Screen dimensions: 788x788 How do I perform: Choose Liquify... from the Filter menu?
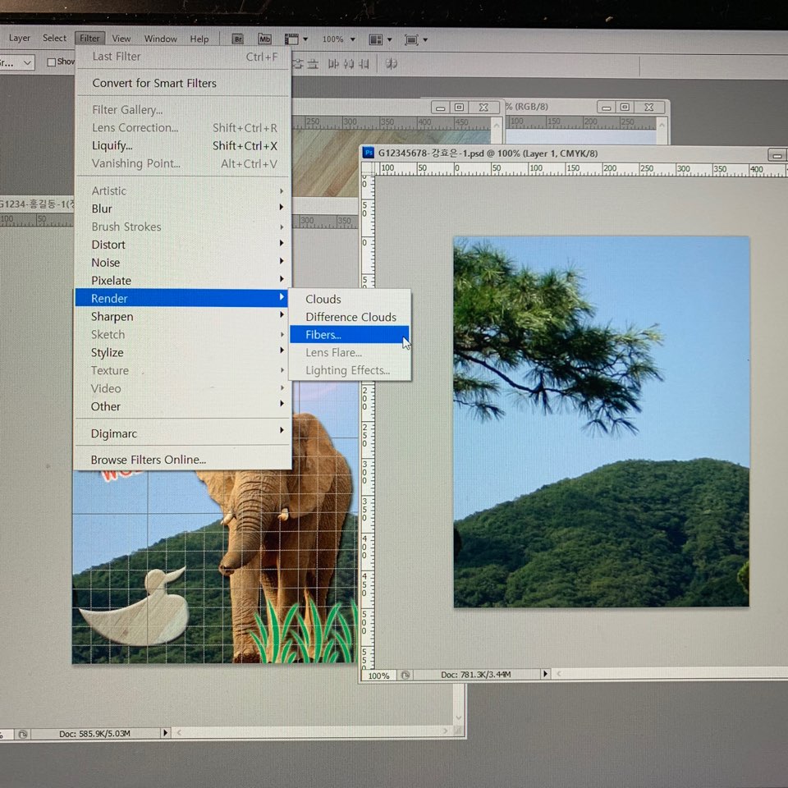[x=112, y=145]
